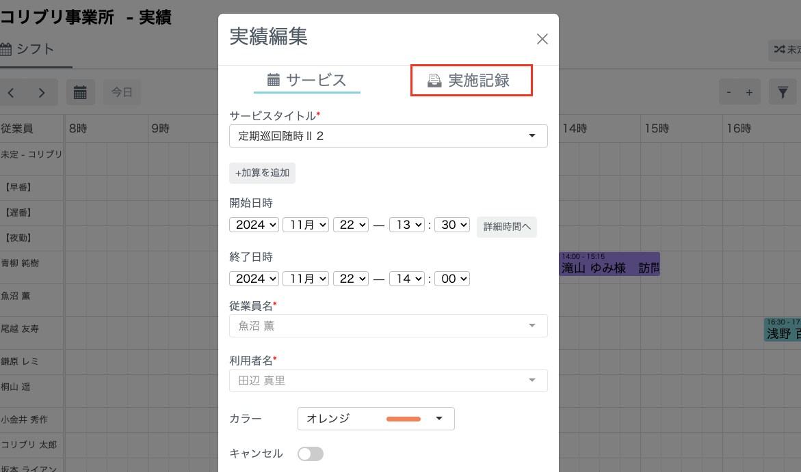Toggle the キャンセル switch on
Viewport: 801px width, 472px height.
pos(311,454)
